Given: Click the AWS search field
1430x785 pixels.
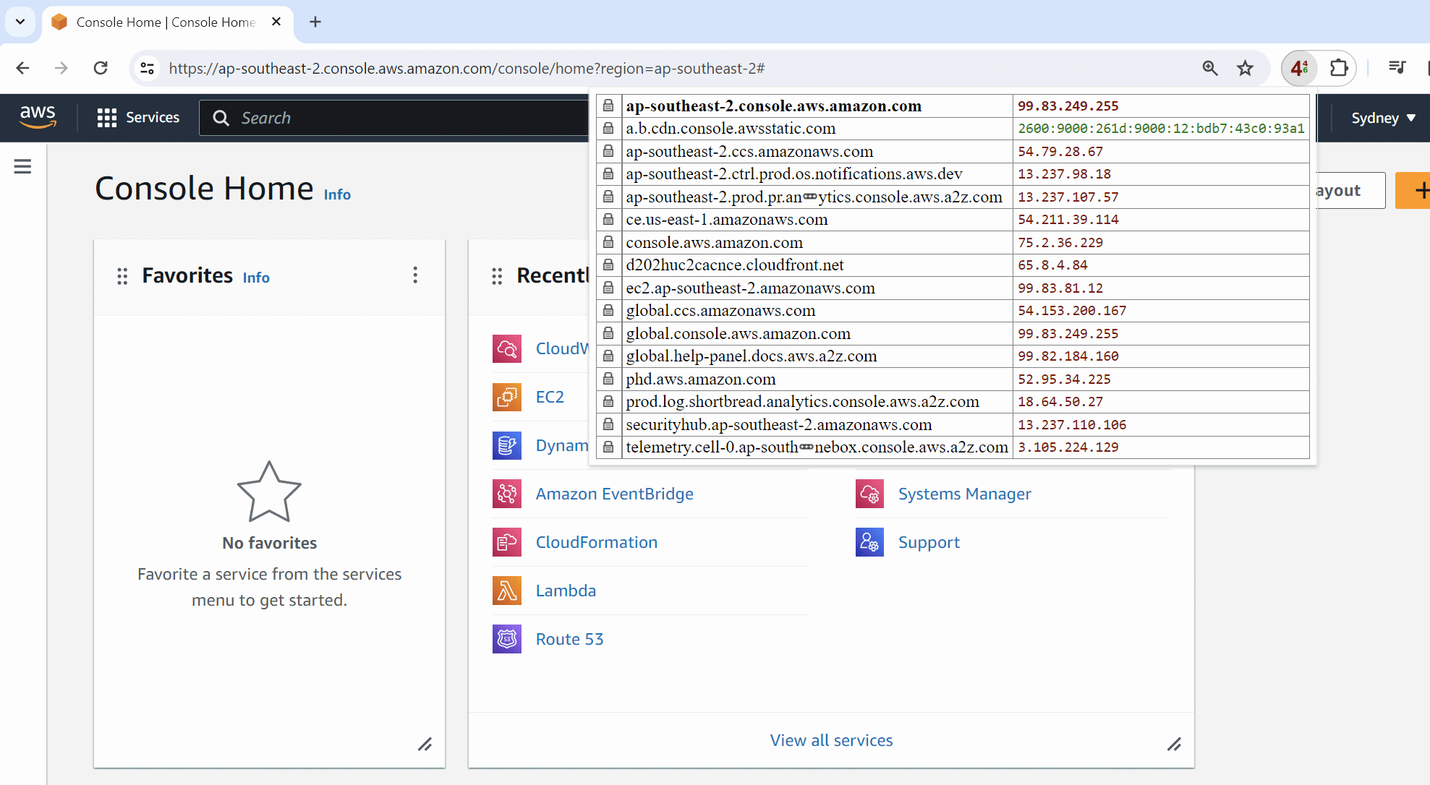Looking at the screenshot, I should coord(395,118).
